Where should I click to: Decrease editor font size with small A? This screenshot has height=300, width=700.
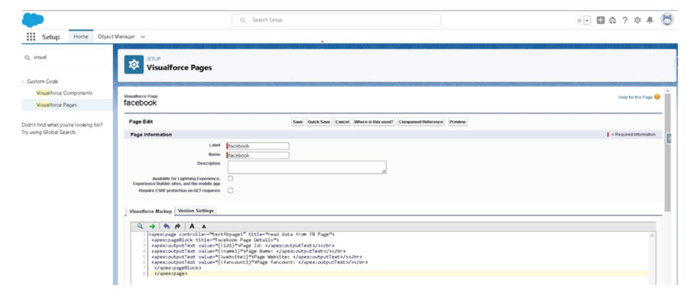pos(204,227)
